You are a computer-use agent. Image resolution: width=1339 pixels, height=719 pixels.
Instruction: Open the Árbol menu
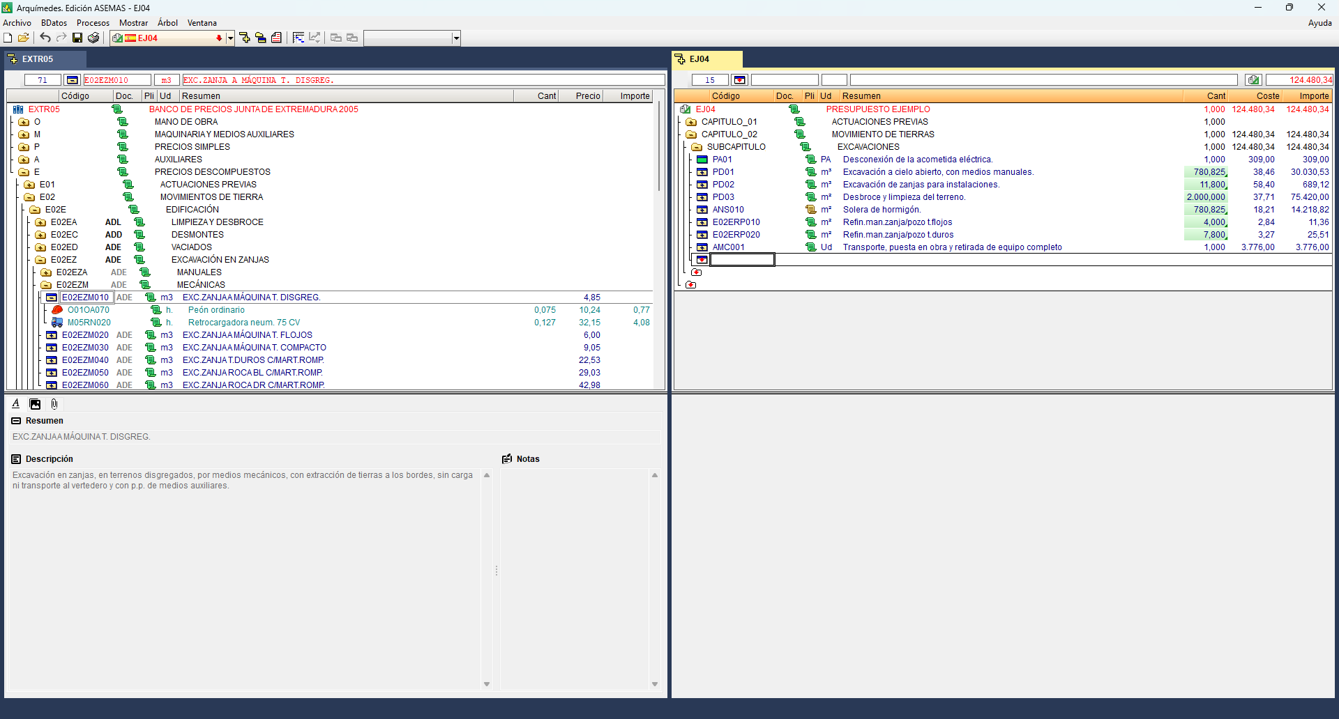point(167,23)
